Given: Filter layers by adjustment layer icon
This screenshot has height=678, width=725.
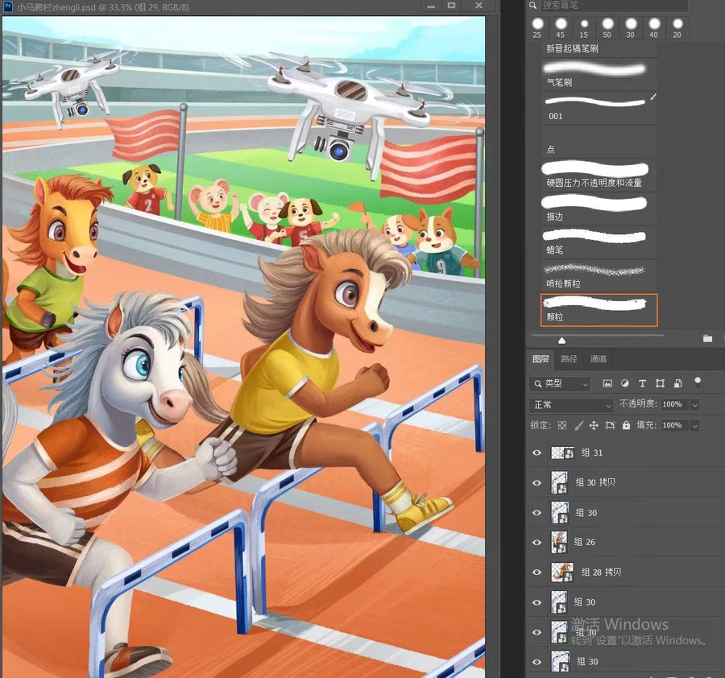Looking at the screenshot, I should pos(624,383).
